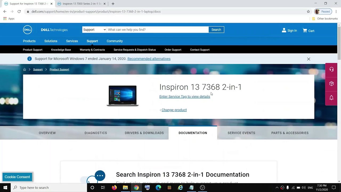Open File Explorer from the taskbar
Screen dimensions: 341x192
pos(125,187)
